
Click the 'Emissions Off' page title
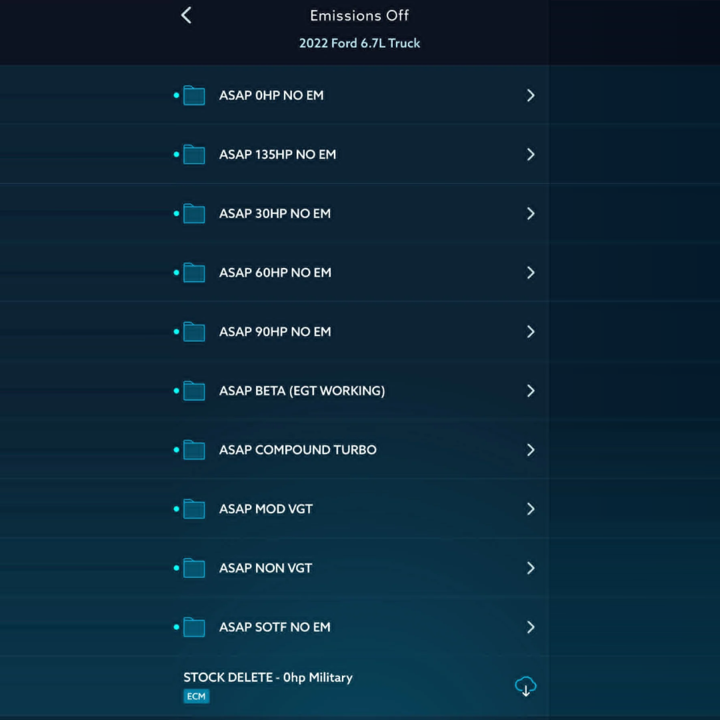click(x=359, y=15)
